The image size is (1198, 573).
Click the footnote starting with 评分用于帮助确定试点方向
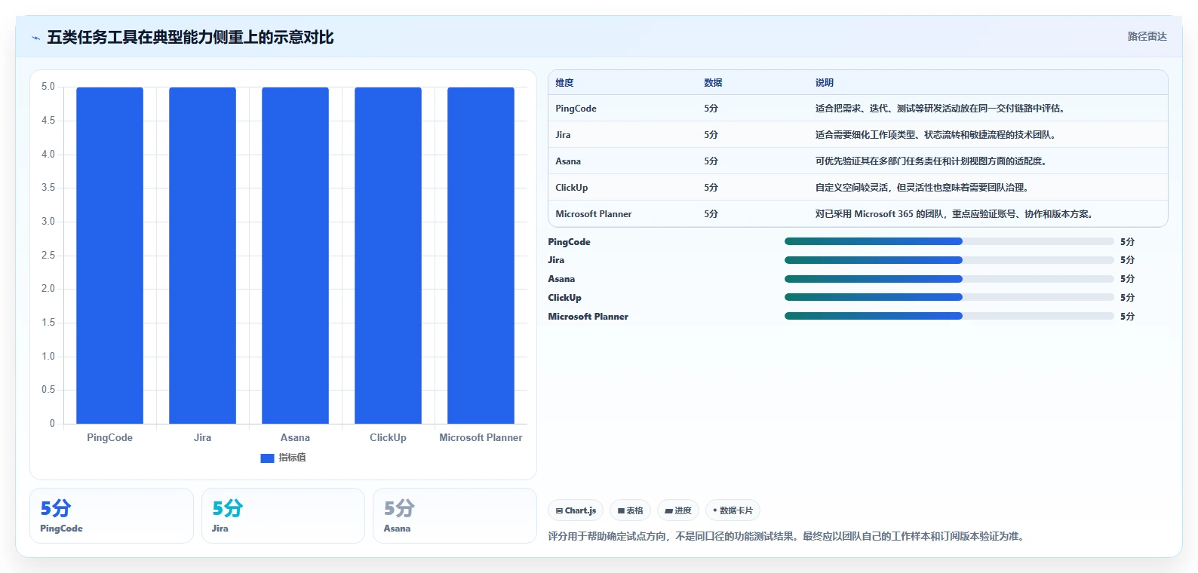pyautogui.click(x=786, y=537)
